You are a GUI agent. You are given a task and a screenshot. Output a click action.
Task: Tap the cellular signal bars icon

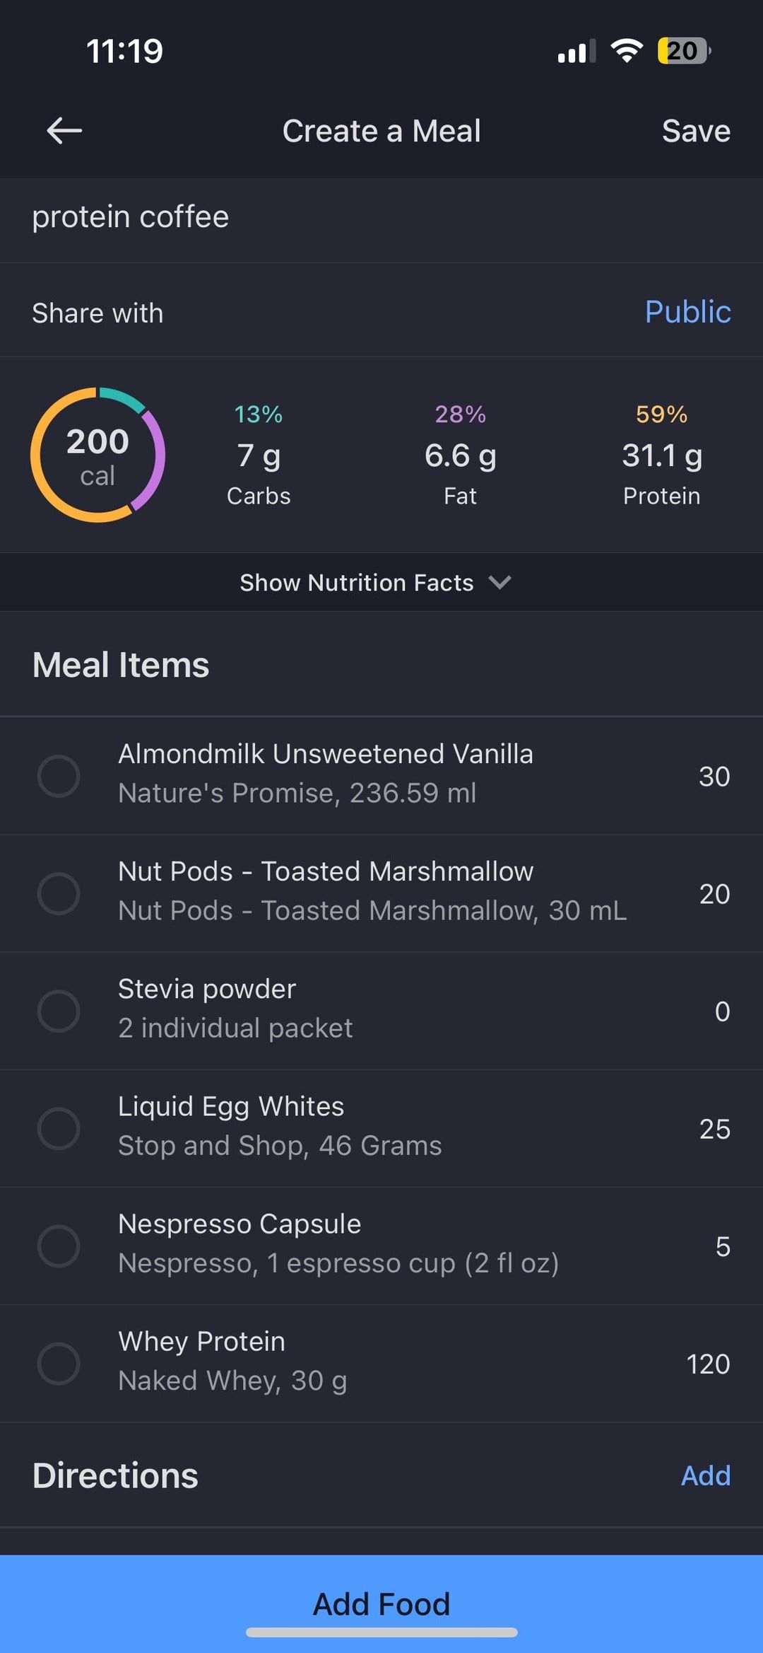point(576,52)
